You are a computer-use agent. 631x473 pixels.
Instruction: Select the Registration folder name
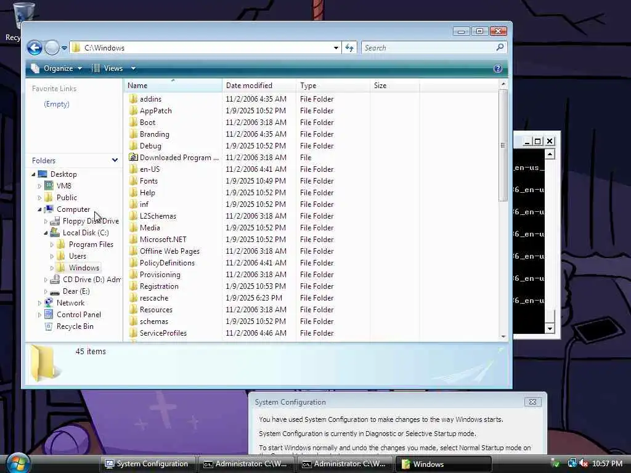pos(159,286)
